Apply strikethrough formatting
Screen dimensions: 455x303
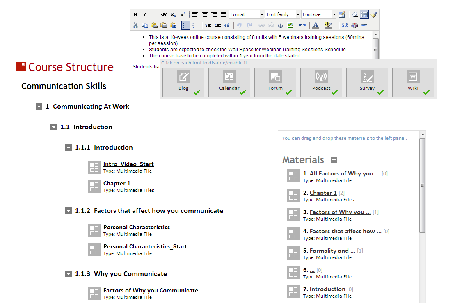click(164, 14)
